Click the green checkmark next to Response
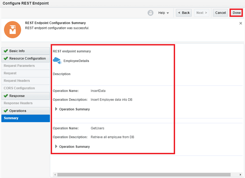This screenshot has width=245, height=178. [6, 96]
